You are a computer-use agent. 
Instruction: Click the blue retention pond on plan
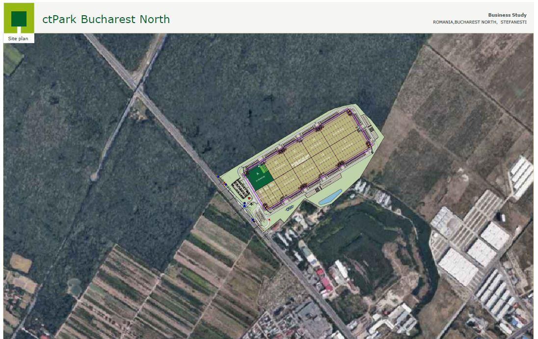(330, 197)
